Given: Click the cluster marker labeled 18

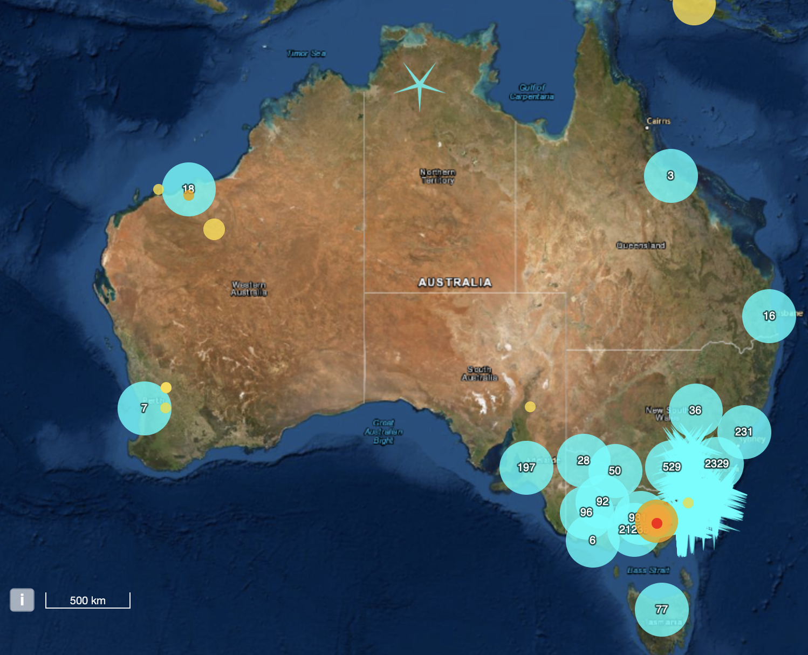Looking at the screenshot, I should point(189,189).
